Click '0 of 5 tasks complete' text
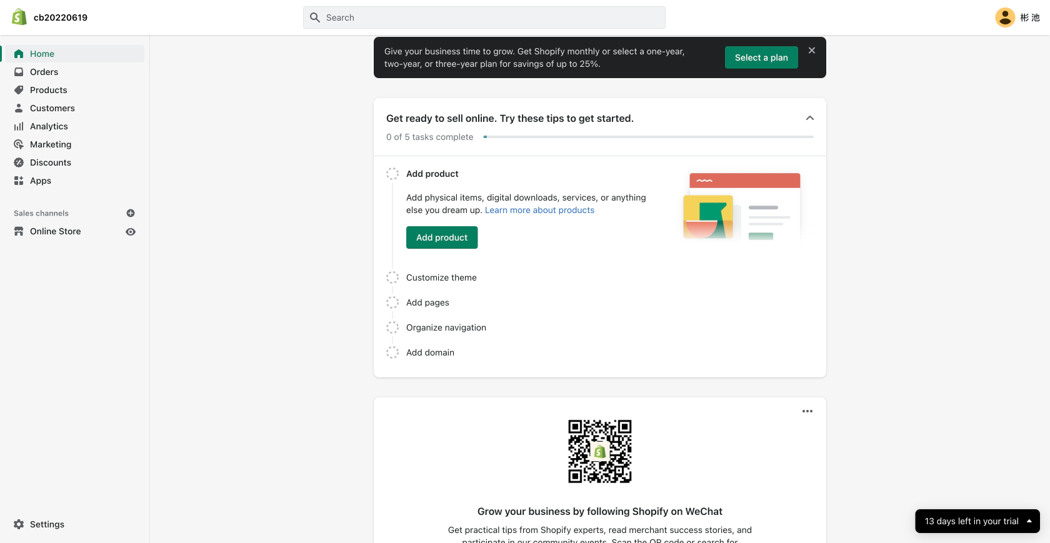 point(430,137)
